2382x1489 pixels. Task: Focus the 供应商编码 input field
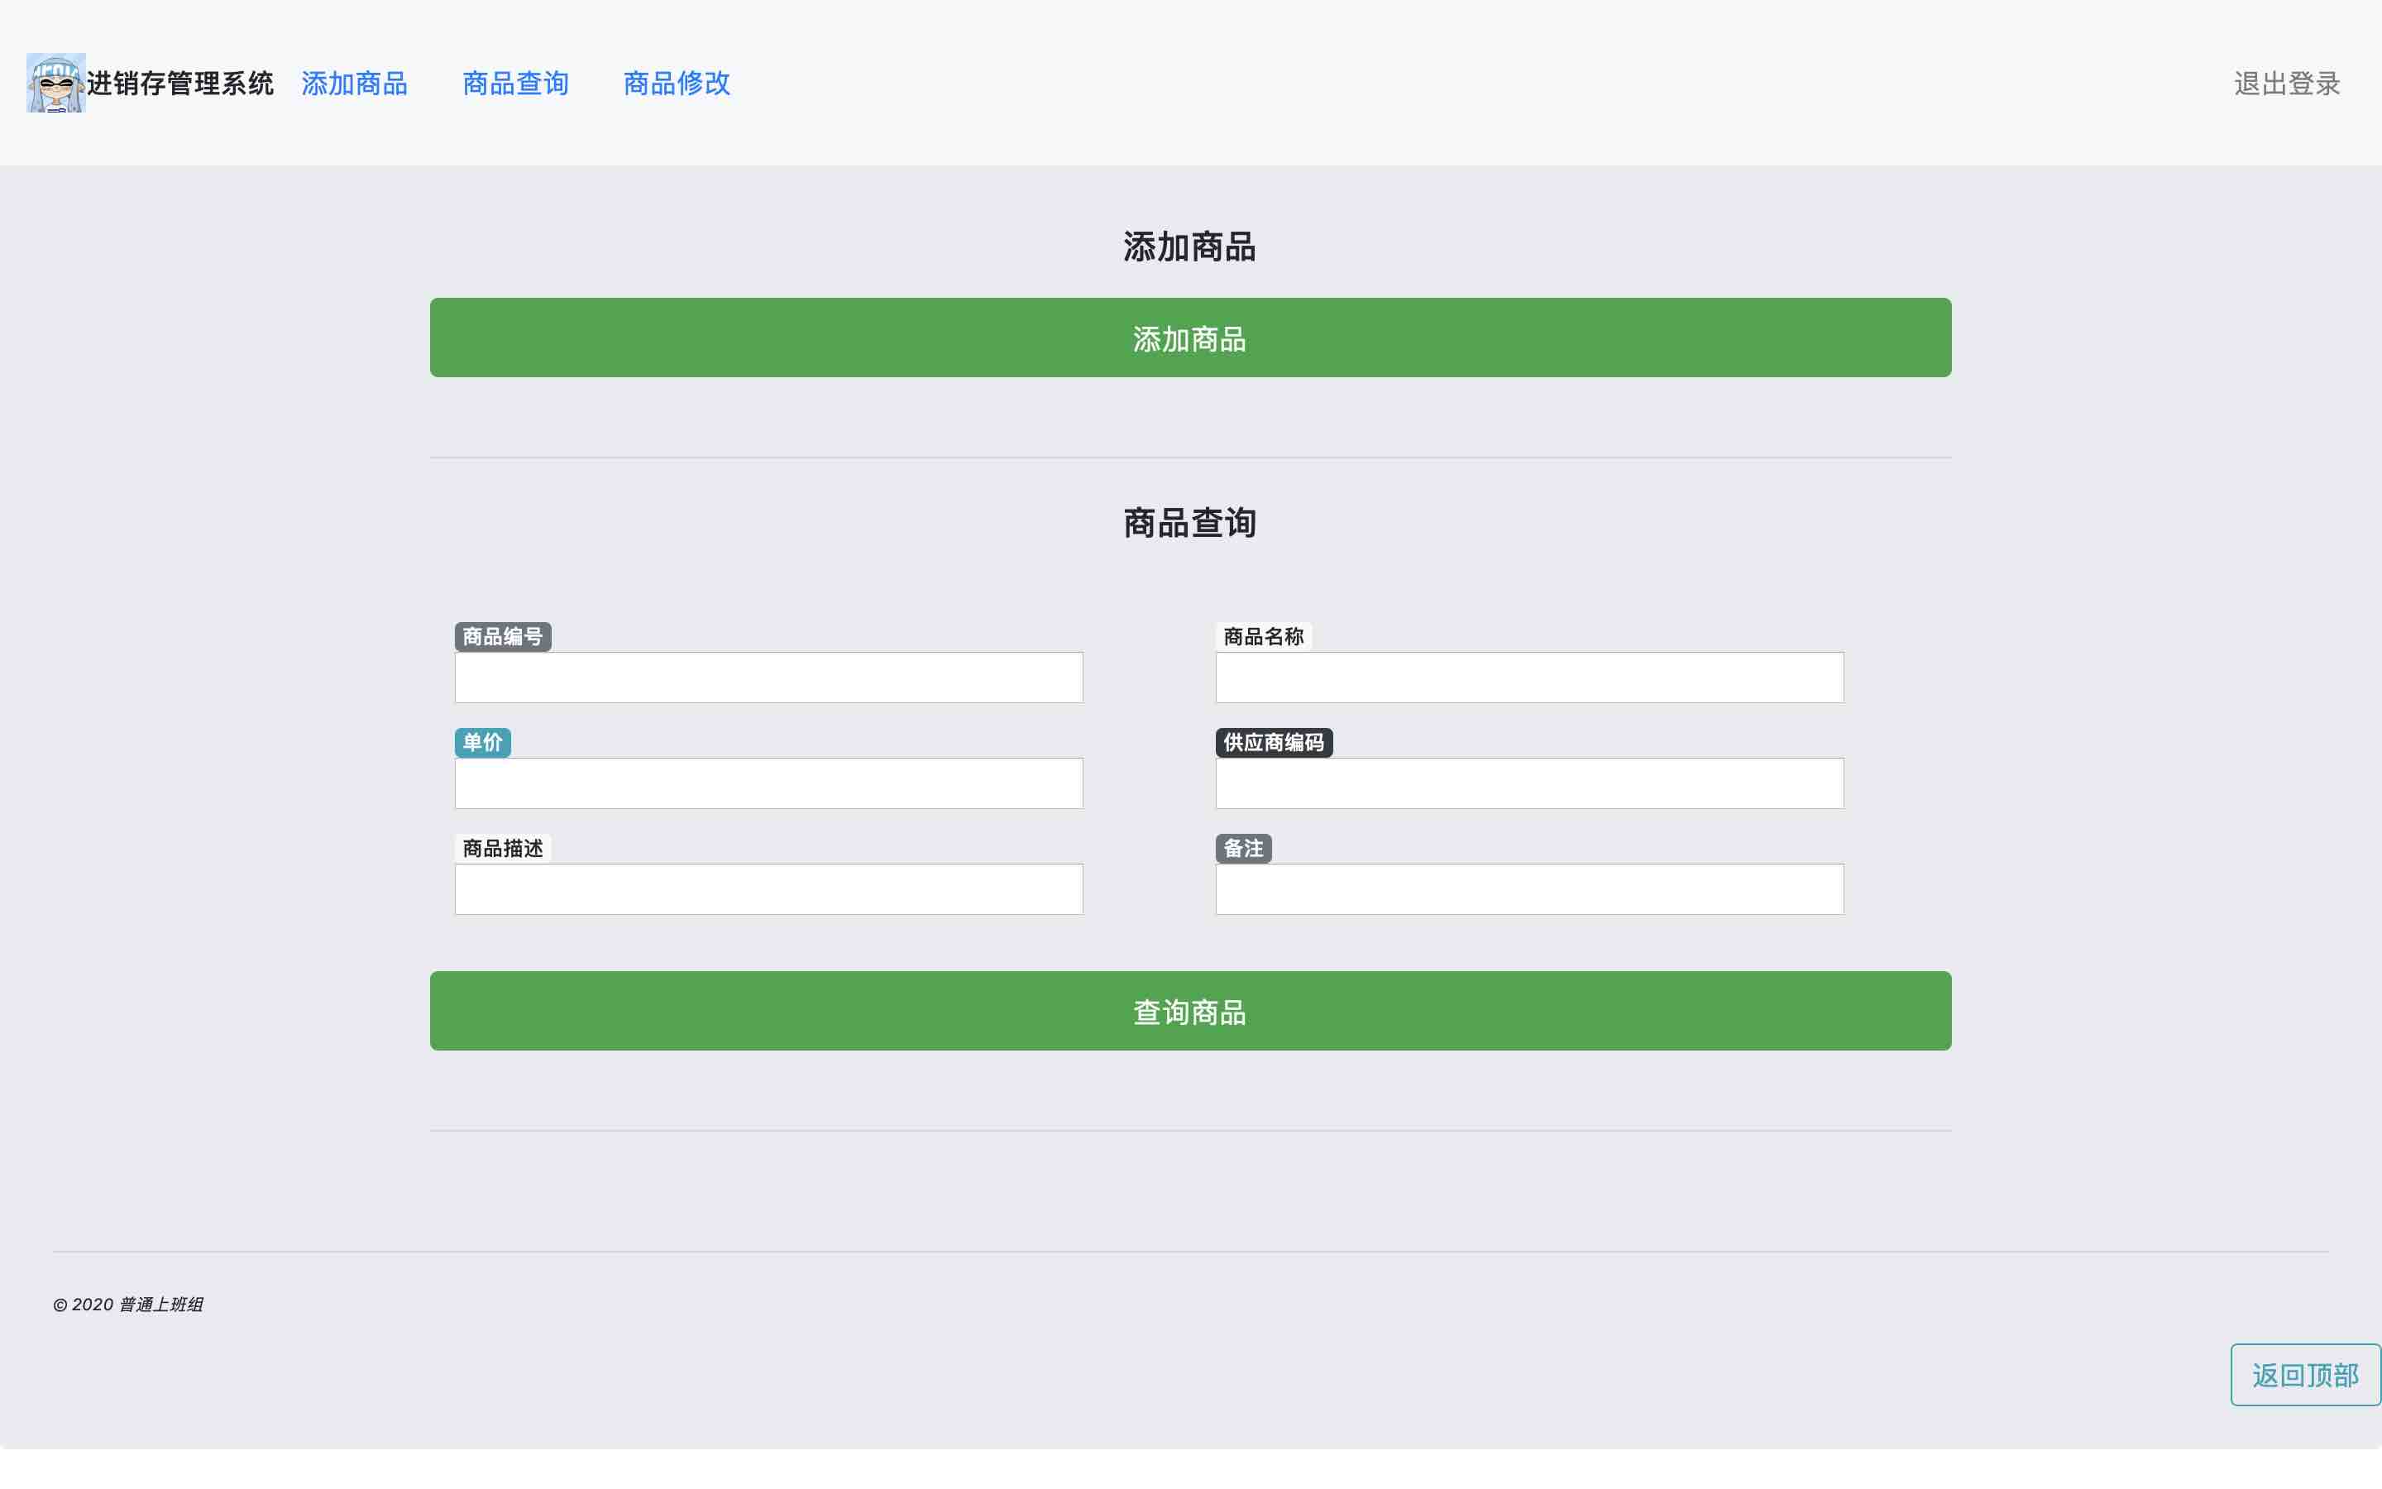pyautogui.click(x=1528, y=784)
